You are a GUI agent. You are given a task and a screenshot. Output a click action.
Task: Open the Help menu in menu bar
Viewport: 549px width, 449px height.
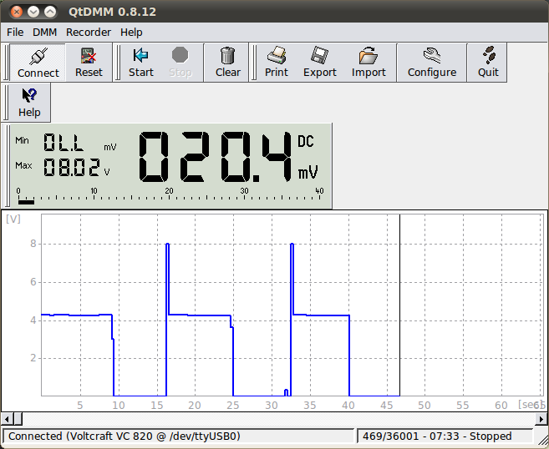tap(131, 32)
